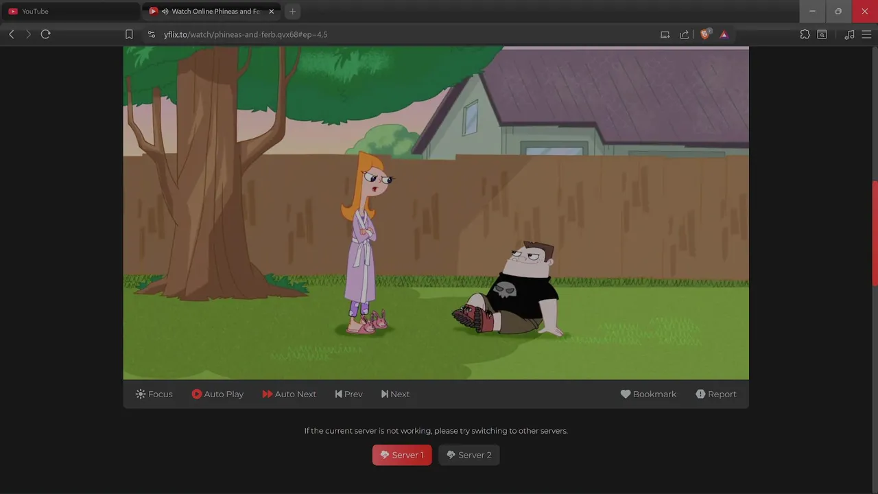Minimize the browser window
The image size is (878, 494).
tap(812, 11)
